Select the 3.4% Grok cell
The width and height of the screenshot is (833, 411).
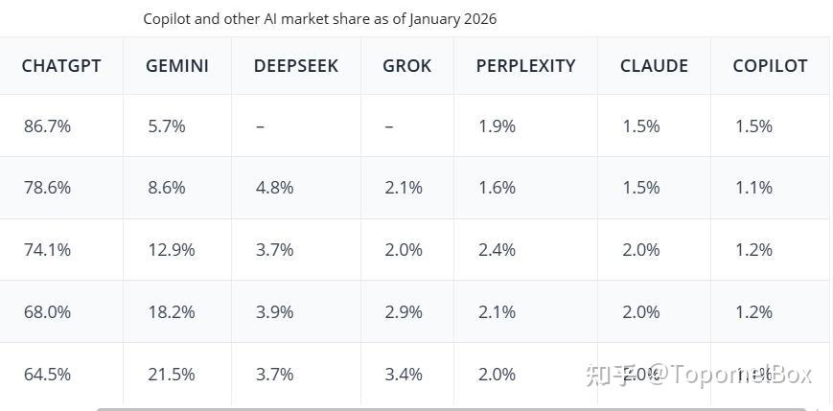click(x=404, y=375)
